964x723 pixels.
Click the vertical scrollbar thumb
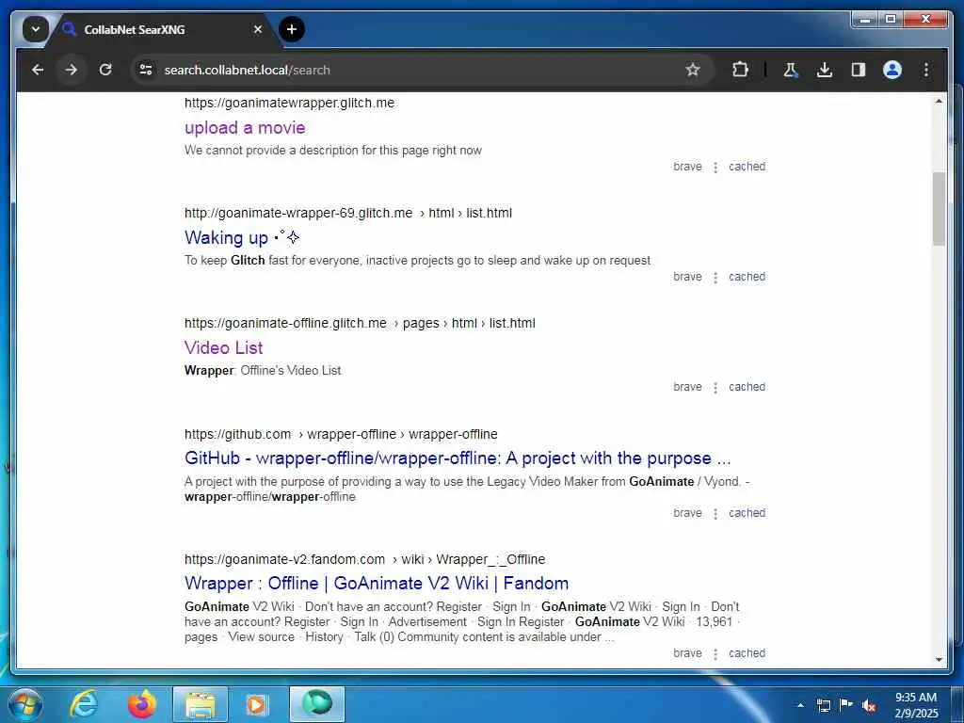(939, 209)
